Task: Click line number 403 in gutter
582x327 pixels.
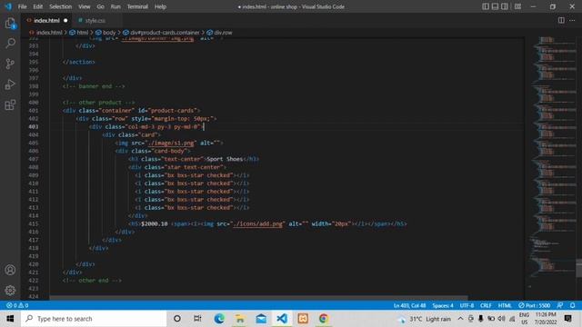Action: (34, 127)
